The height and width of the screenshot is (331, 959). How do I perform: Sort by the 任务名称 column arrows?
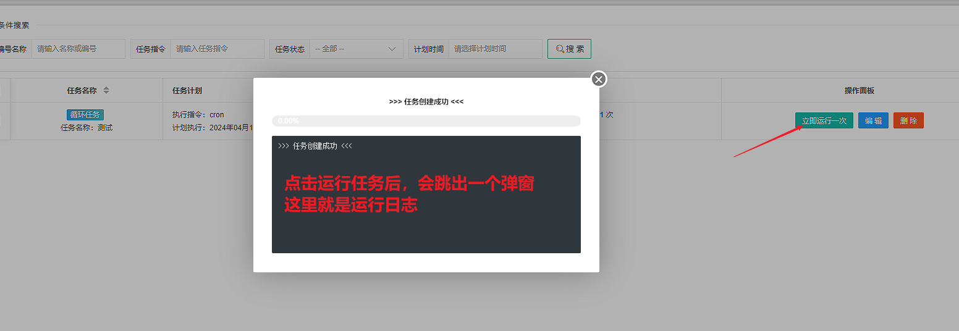pos(106,91)
